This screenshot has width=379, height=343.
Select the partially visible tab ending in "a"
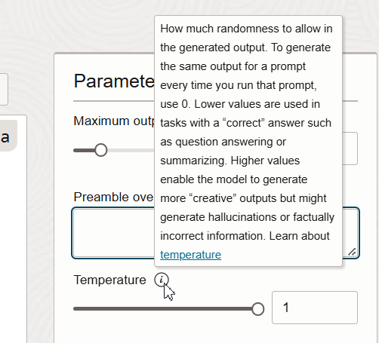[x=8, y=136]
